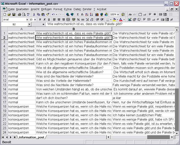180x145 pixels.
Task: Click column B header
Action: [73, 29]
